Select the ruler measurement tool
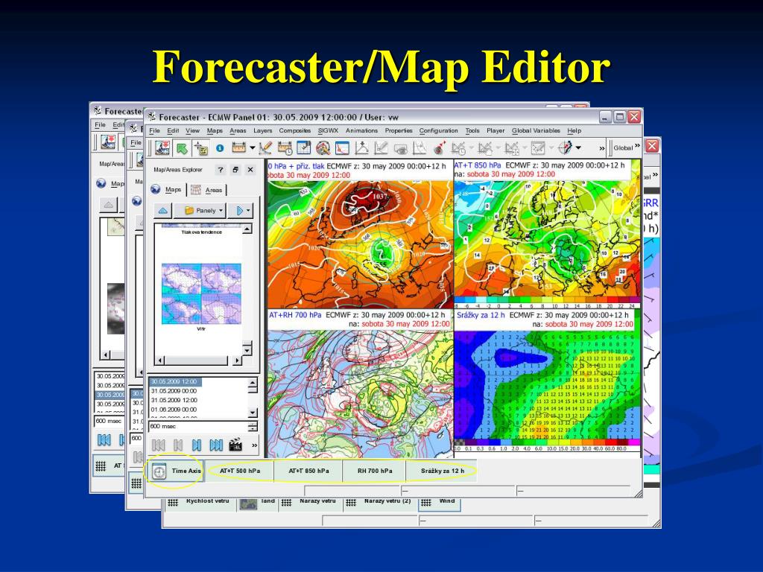The image size is (763, 572). (238, 147)
